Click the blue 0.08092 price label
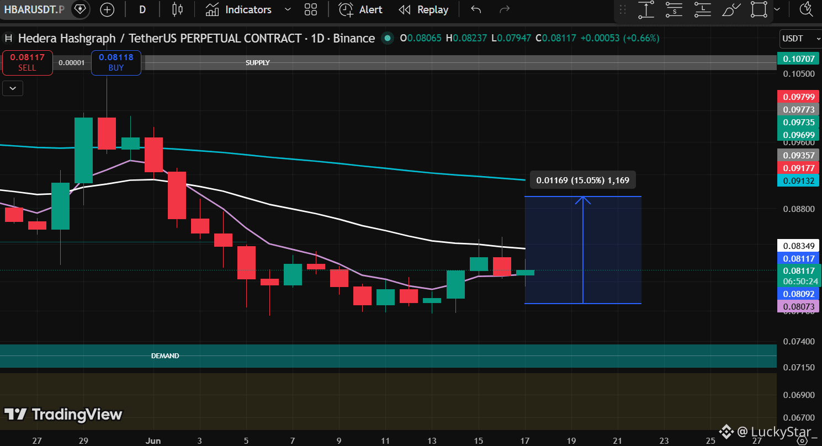The width and height of the screenshot is (822, 446). pyautogui.click(x=798, y=294)
